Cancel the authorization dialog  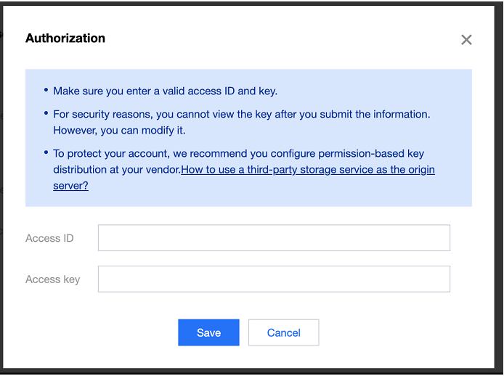click(x=283, y=332)
